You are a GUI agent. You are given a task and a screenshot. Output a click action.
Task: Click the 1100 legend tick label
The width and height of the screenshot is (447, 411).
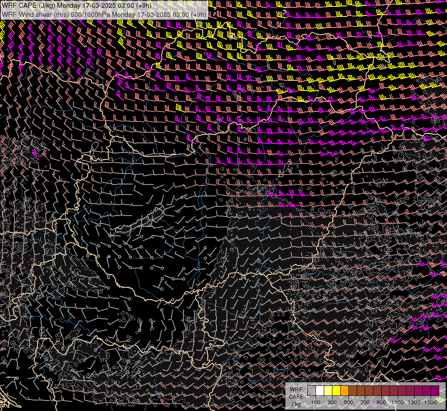pos(397,402)
